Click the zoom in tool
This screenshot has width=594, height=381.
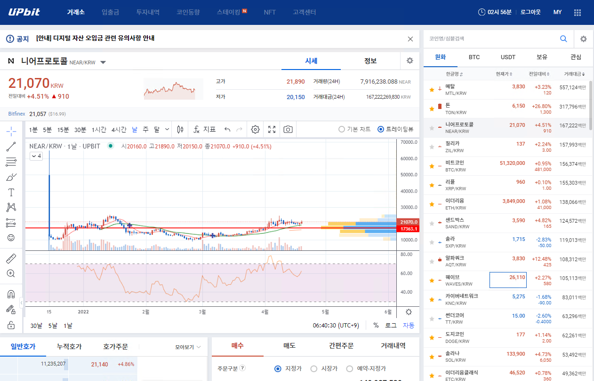coord(11,273)
